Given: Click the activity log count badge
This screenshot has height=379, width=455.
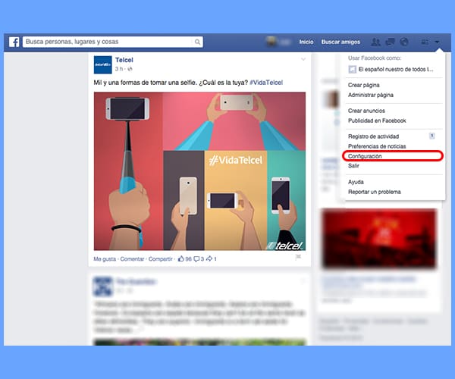Looking at the screenshot, I should (x=431, y=136).
